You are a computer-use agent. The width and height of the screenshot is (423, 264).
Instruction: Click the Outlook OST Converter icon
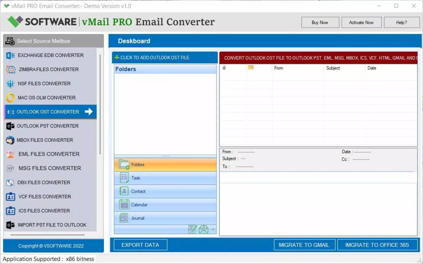[11, 112]
